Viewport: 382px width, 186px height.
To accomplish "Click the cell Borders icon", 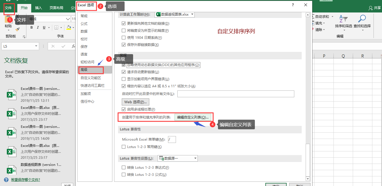I will pyautogui.click(x=56, y=28).
